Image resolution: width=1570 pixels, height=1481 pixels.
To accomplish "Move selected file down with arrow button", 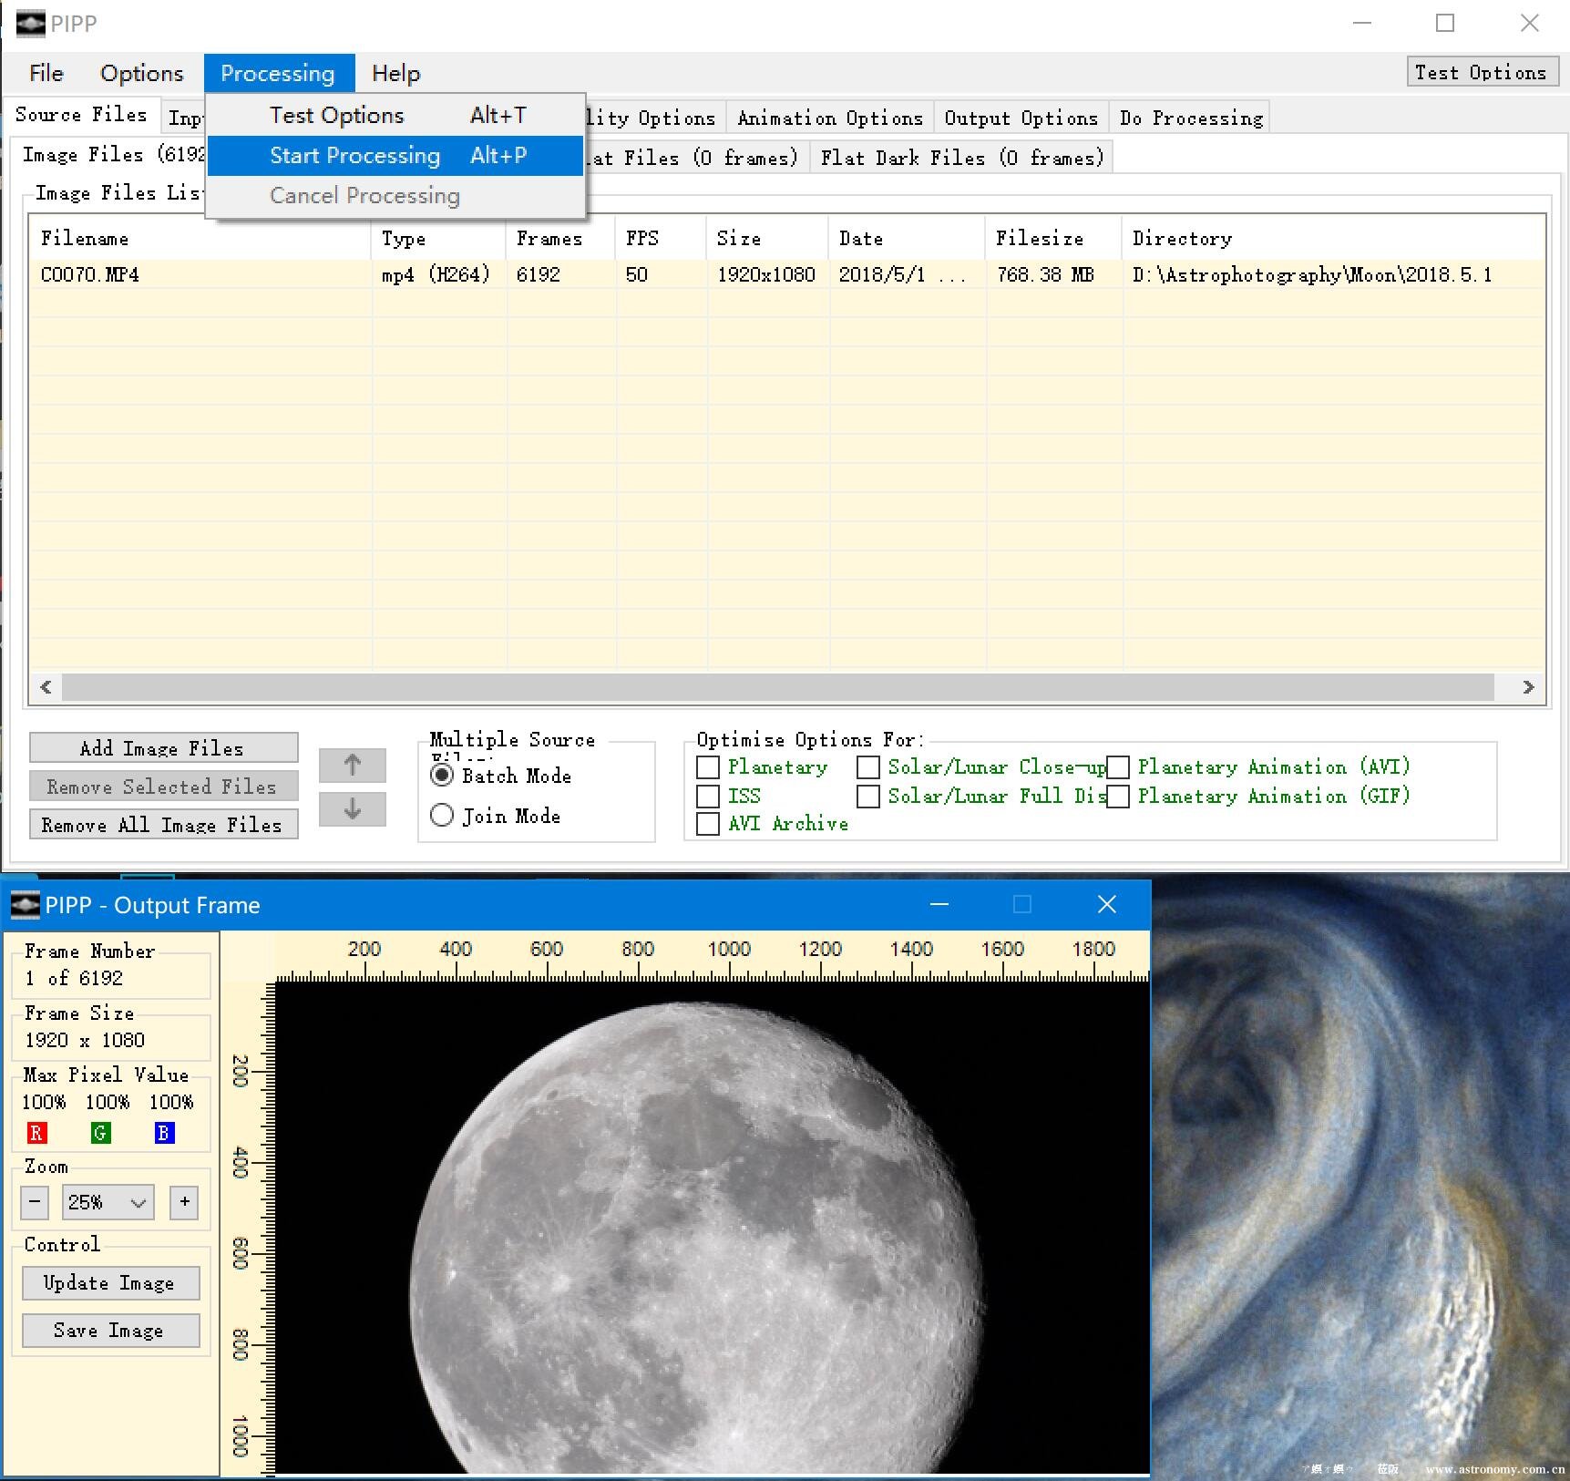I will coord(353,808).
